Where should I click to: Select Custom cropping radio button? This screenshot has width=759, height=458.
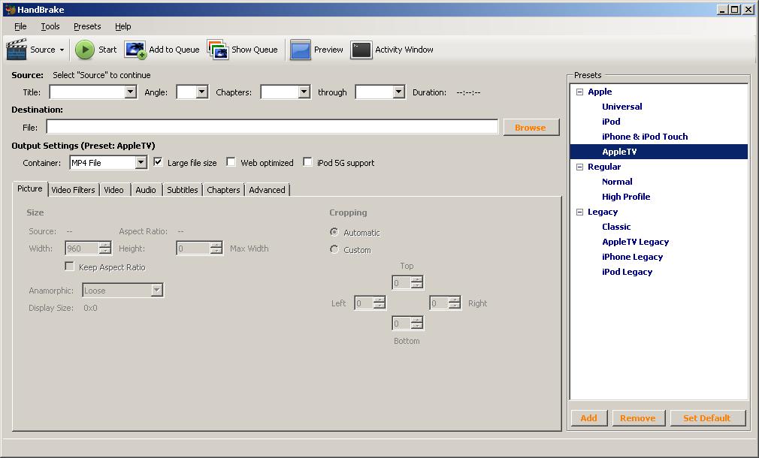(334, 249)
